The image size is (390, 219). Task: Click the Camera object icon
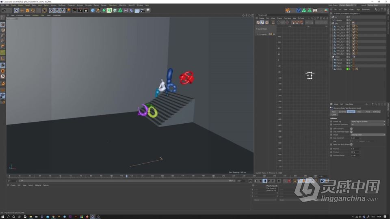coord(142,11)
